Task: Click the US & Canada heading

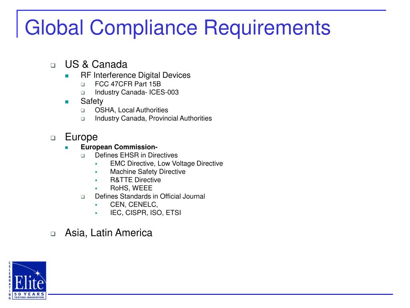Action: point(96,64)
